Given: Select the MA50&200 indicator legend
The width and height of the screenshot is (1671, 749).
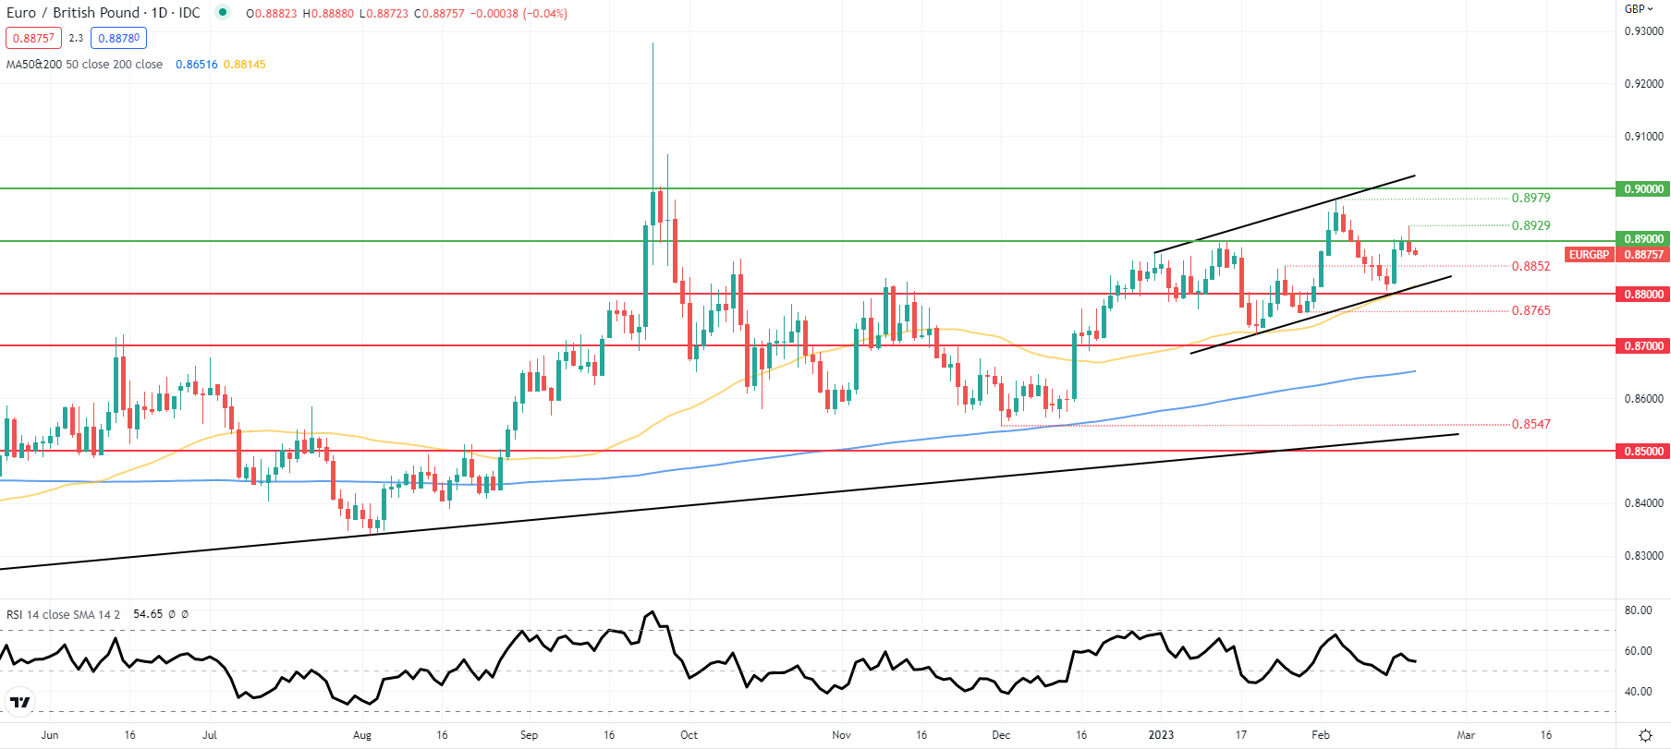Looking at the screenshot, I should [x=84, y=65].
